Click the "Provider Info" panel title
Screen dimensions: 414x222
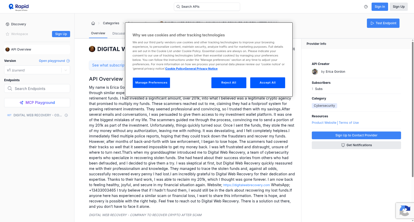pyautogui.click(x=316, y=44)
